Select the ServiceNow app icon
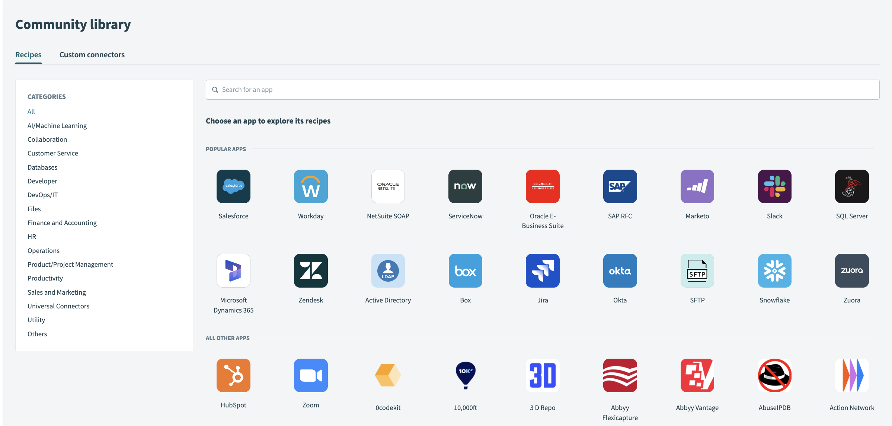Screen dimensions: 892x426 (x=465, y=186)
